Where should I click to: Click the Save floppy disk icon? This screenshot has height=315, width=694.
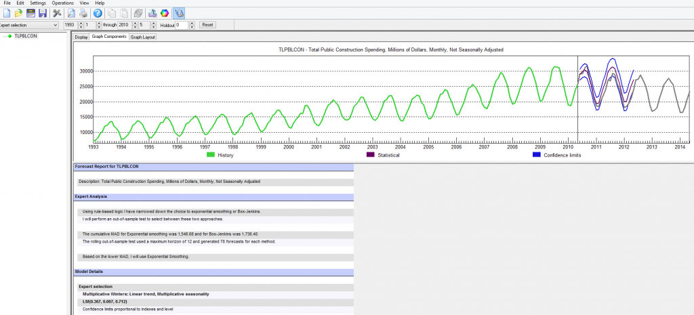(43, 14)
